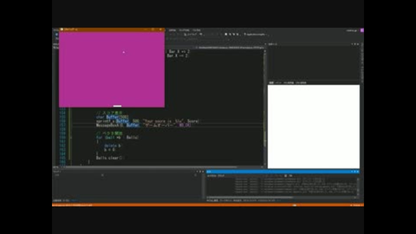This screenshot has height=234, width=416.
Task: Close the output panel
Action: click(x=358, y=172)
